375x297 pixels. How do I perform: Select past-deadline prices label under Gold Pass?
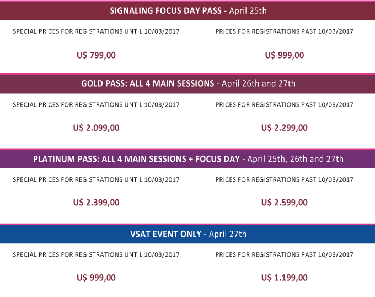point(284,104)
